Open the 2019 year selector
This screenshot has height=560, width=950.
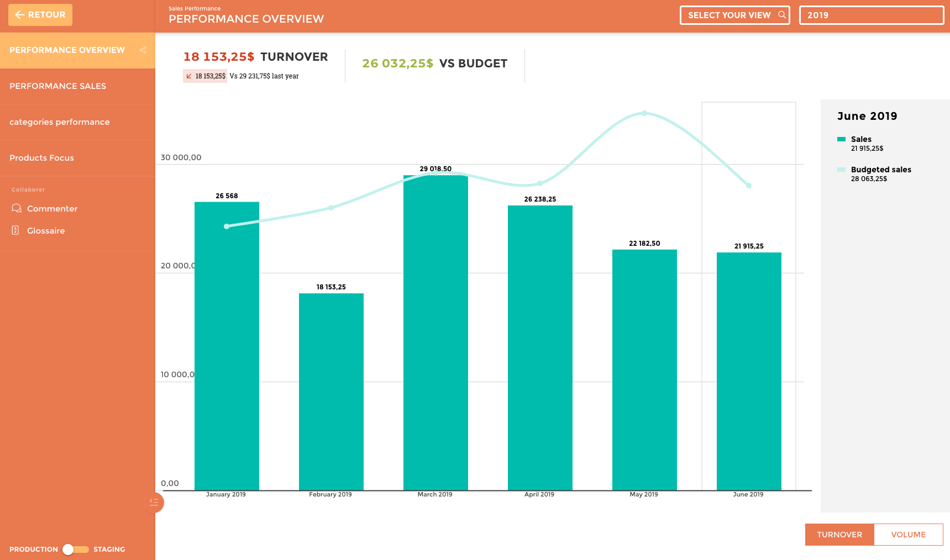click(871, 15)
